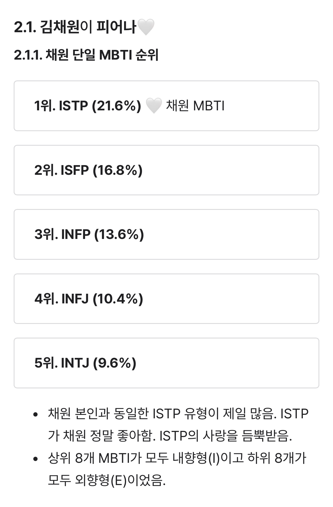The height and width of the screenshot is (507, 333).
Task: Click the bullet dot before 채원 본인과
Action: (36, 414)
